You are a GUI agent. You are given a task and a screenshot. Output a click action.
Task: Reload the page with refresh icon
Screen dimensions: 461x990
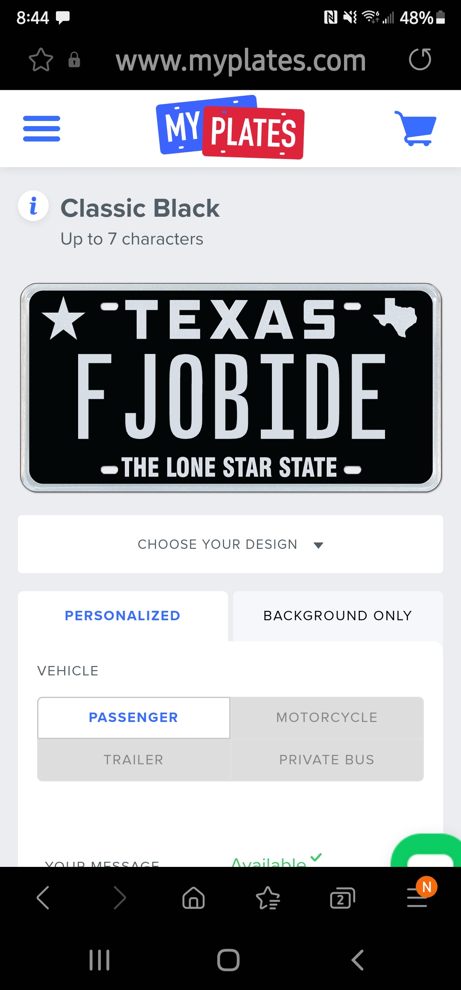(420, 59)
